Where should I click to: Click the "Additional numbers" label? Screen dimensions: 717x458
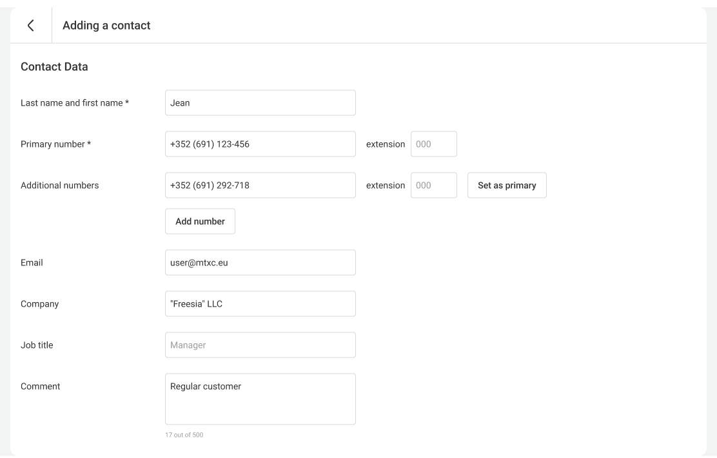pyautogui.click(x=60, y=186)
